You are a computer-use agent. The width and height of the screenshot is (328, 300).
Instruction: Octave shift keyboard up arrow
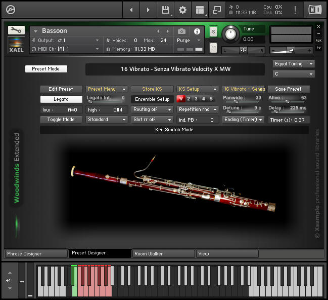(10, 273)
